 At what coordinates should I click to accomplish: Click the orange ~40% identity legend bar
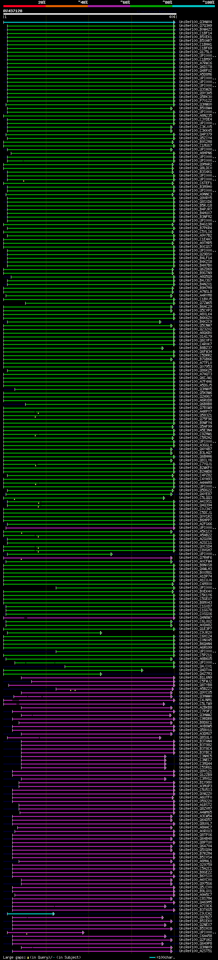point(67,6)
